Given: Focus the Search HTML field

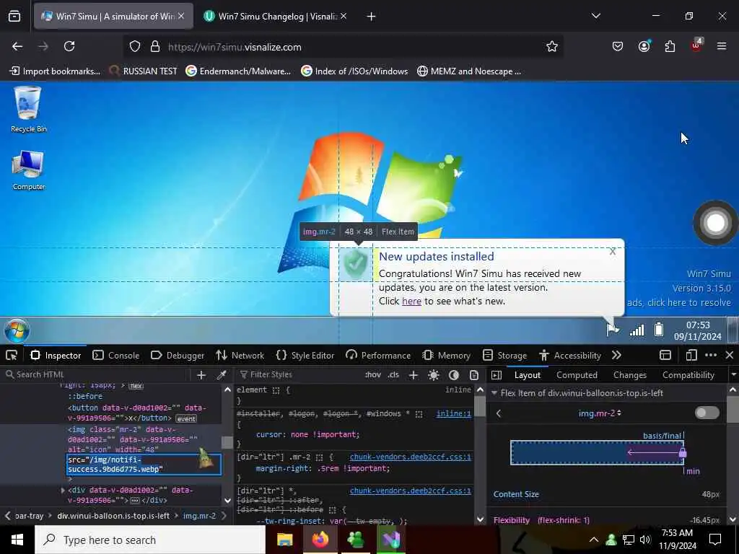Looking at the screenshot, I should click(97, 374).
